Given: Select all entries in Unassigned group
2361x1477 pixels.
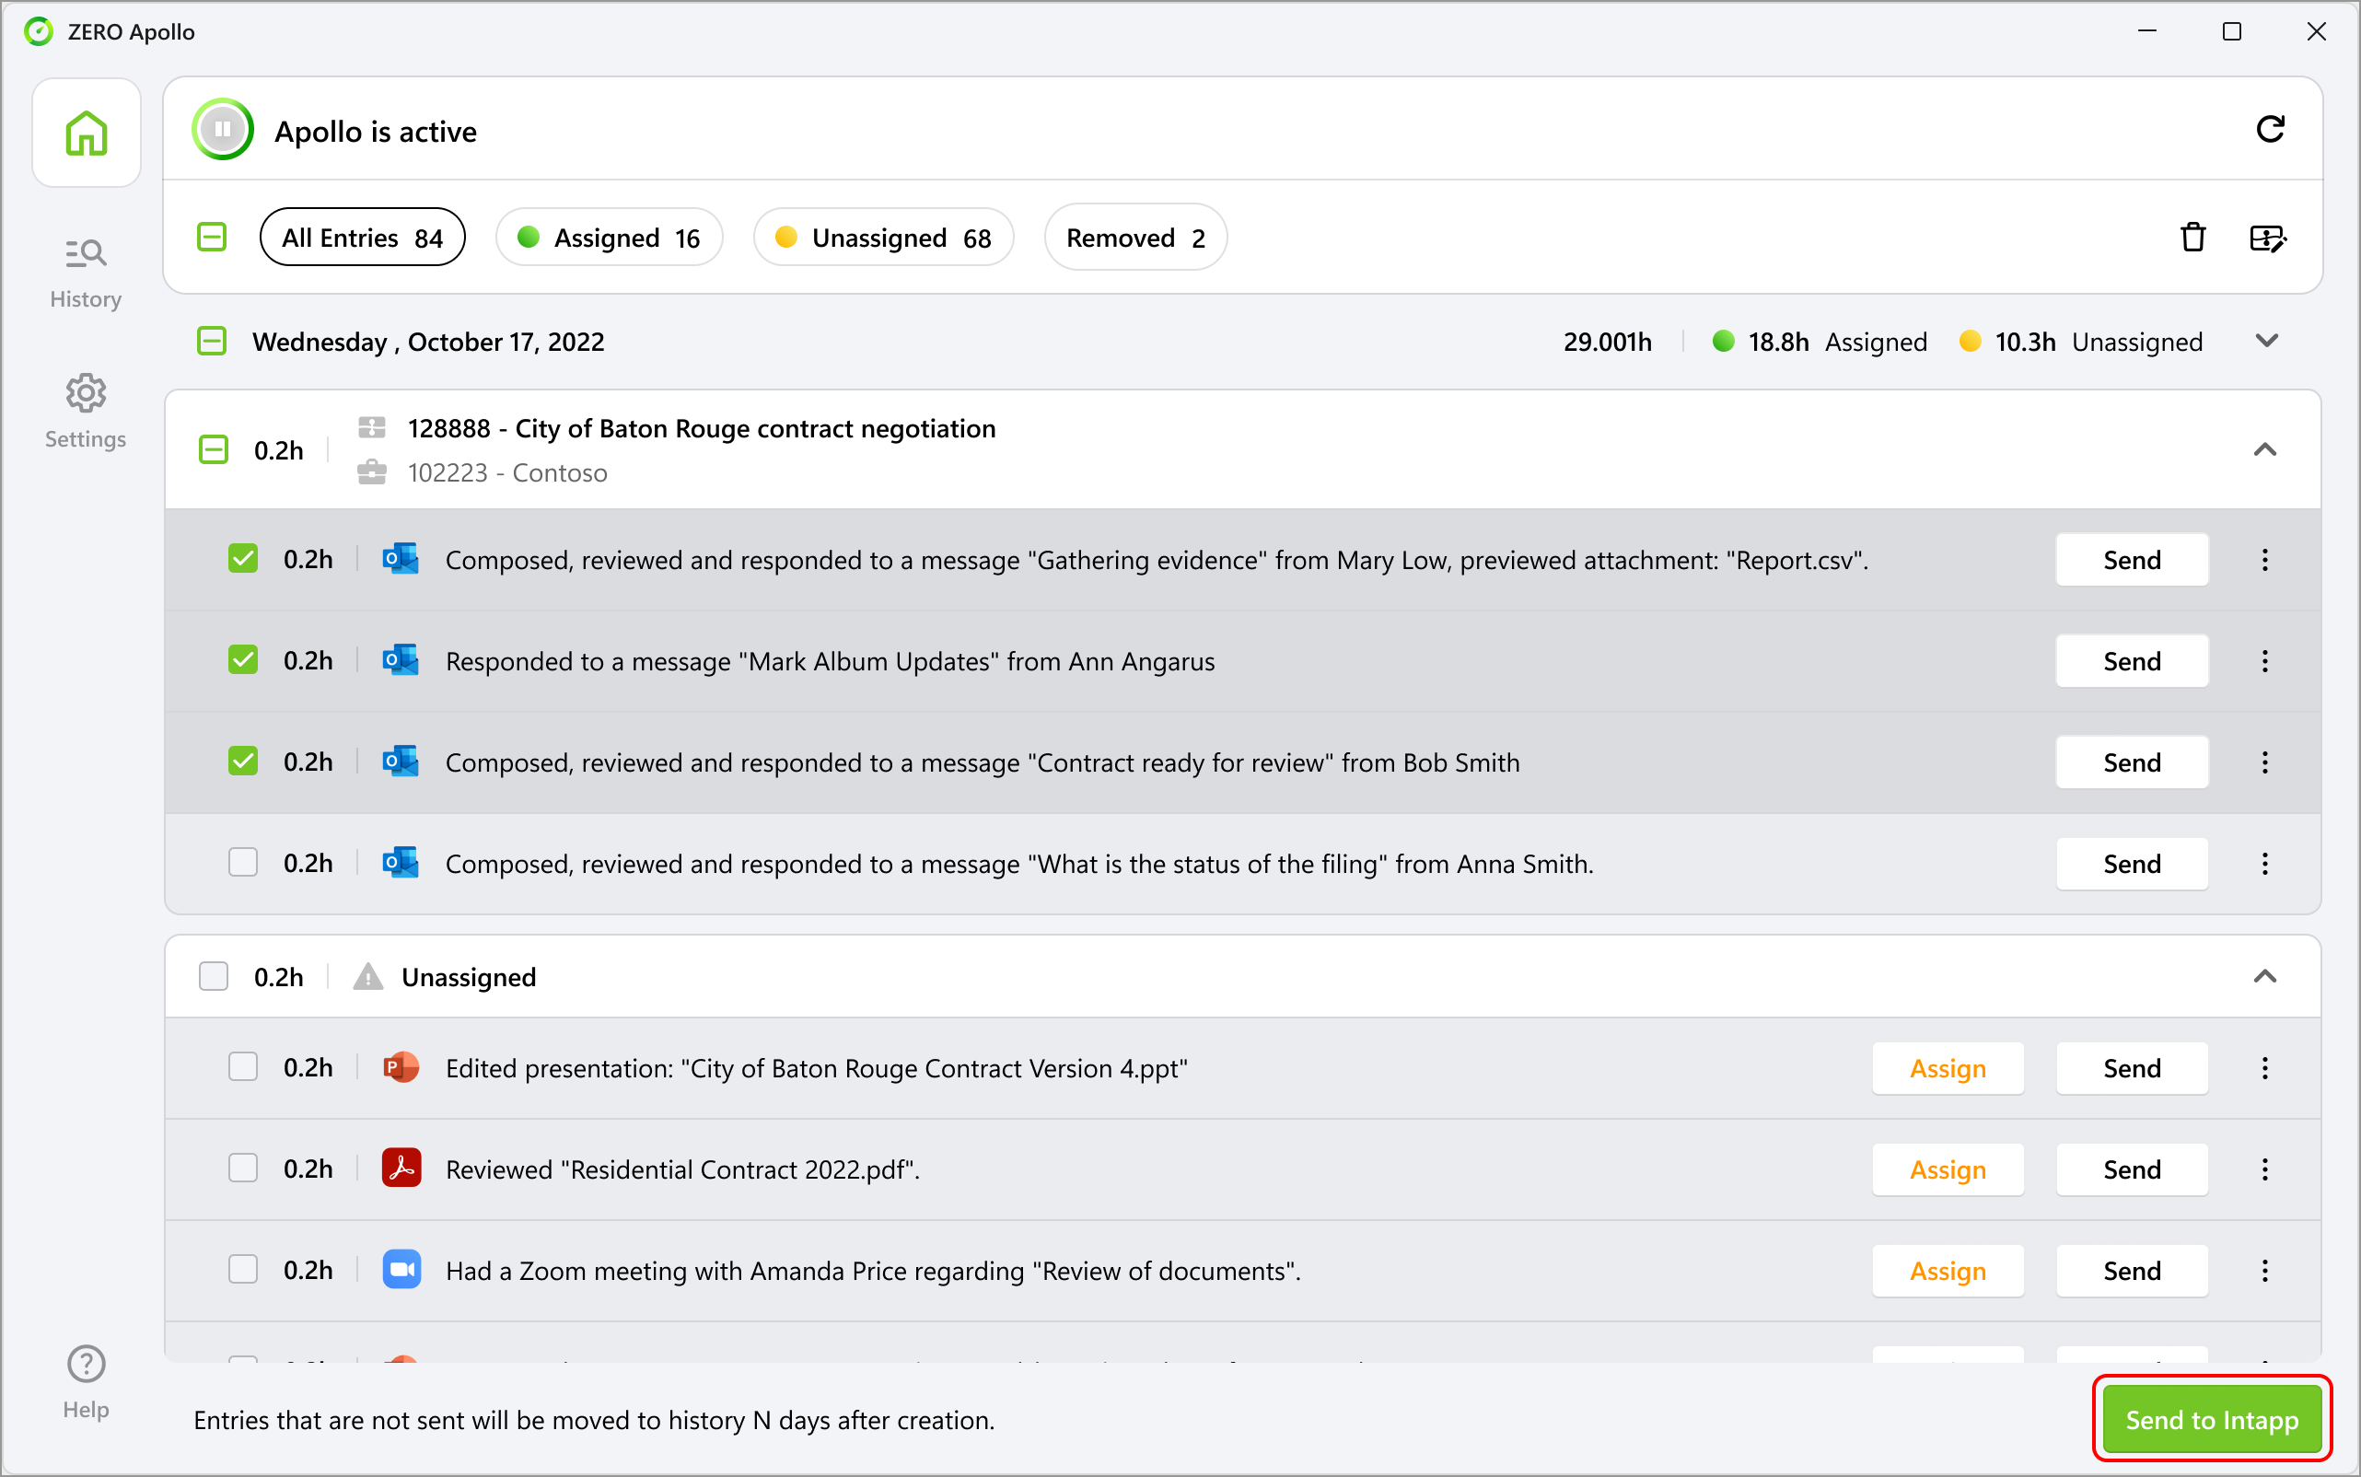Looking at the screenshot, I should [x=212, y=976].
